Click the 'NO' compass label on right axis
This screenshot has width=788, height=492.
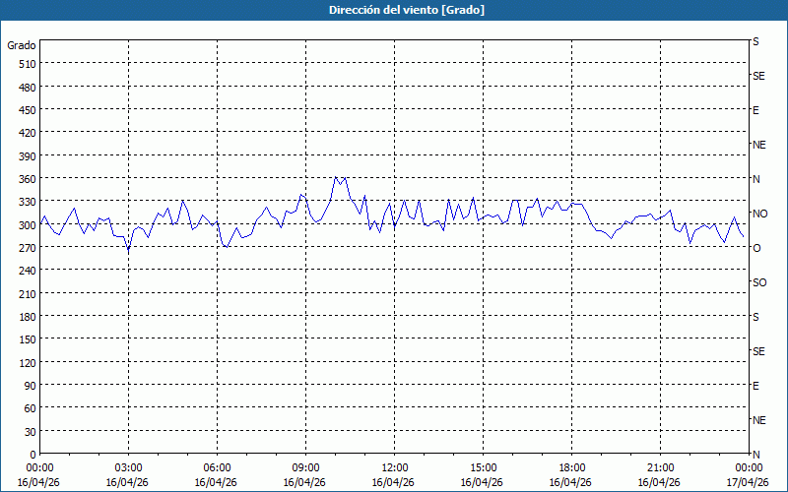point(759,214)
